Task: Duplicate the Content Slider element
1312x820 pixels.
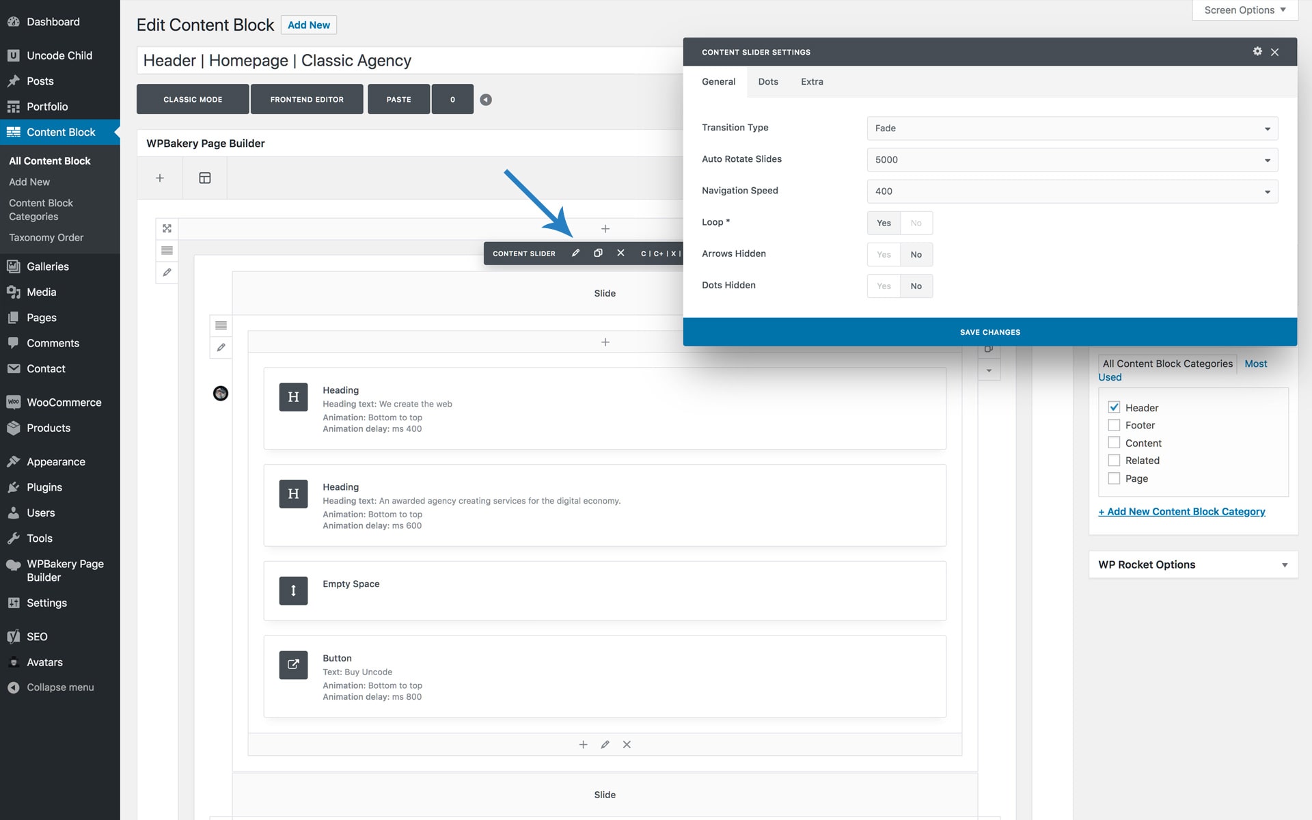Action: tap(598, 253)
